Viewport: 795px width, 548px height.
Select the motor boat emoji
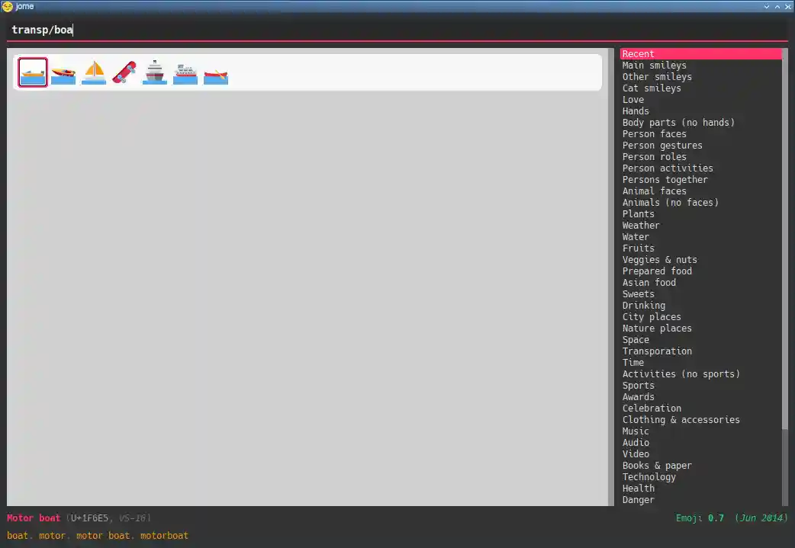pyautogui.click(x=33, y=72)
